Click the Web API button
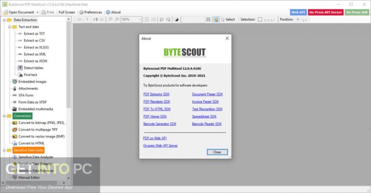This screenshot has height=193, width=371. 298,12
